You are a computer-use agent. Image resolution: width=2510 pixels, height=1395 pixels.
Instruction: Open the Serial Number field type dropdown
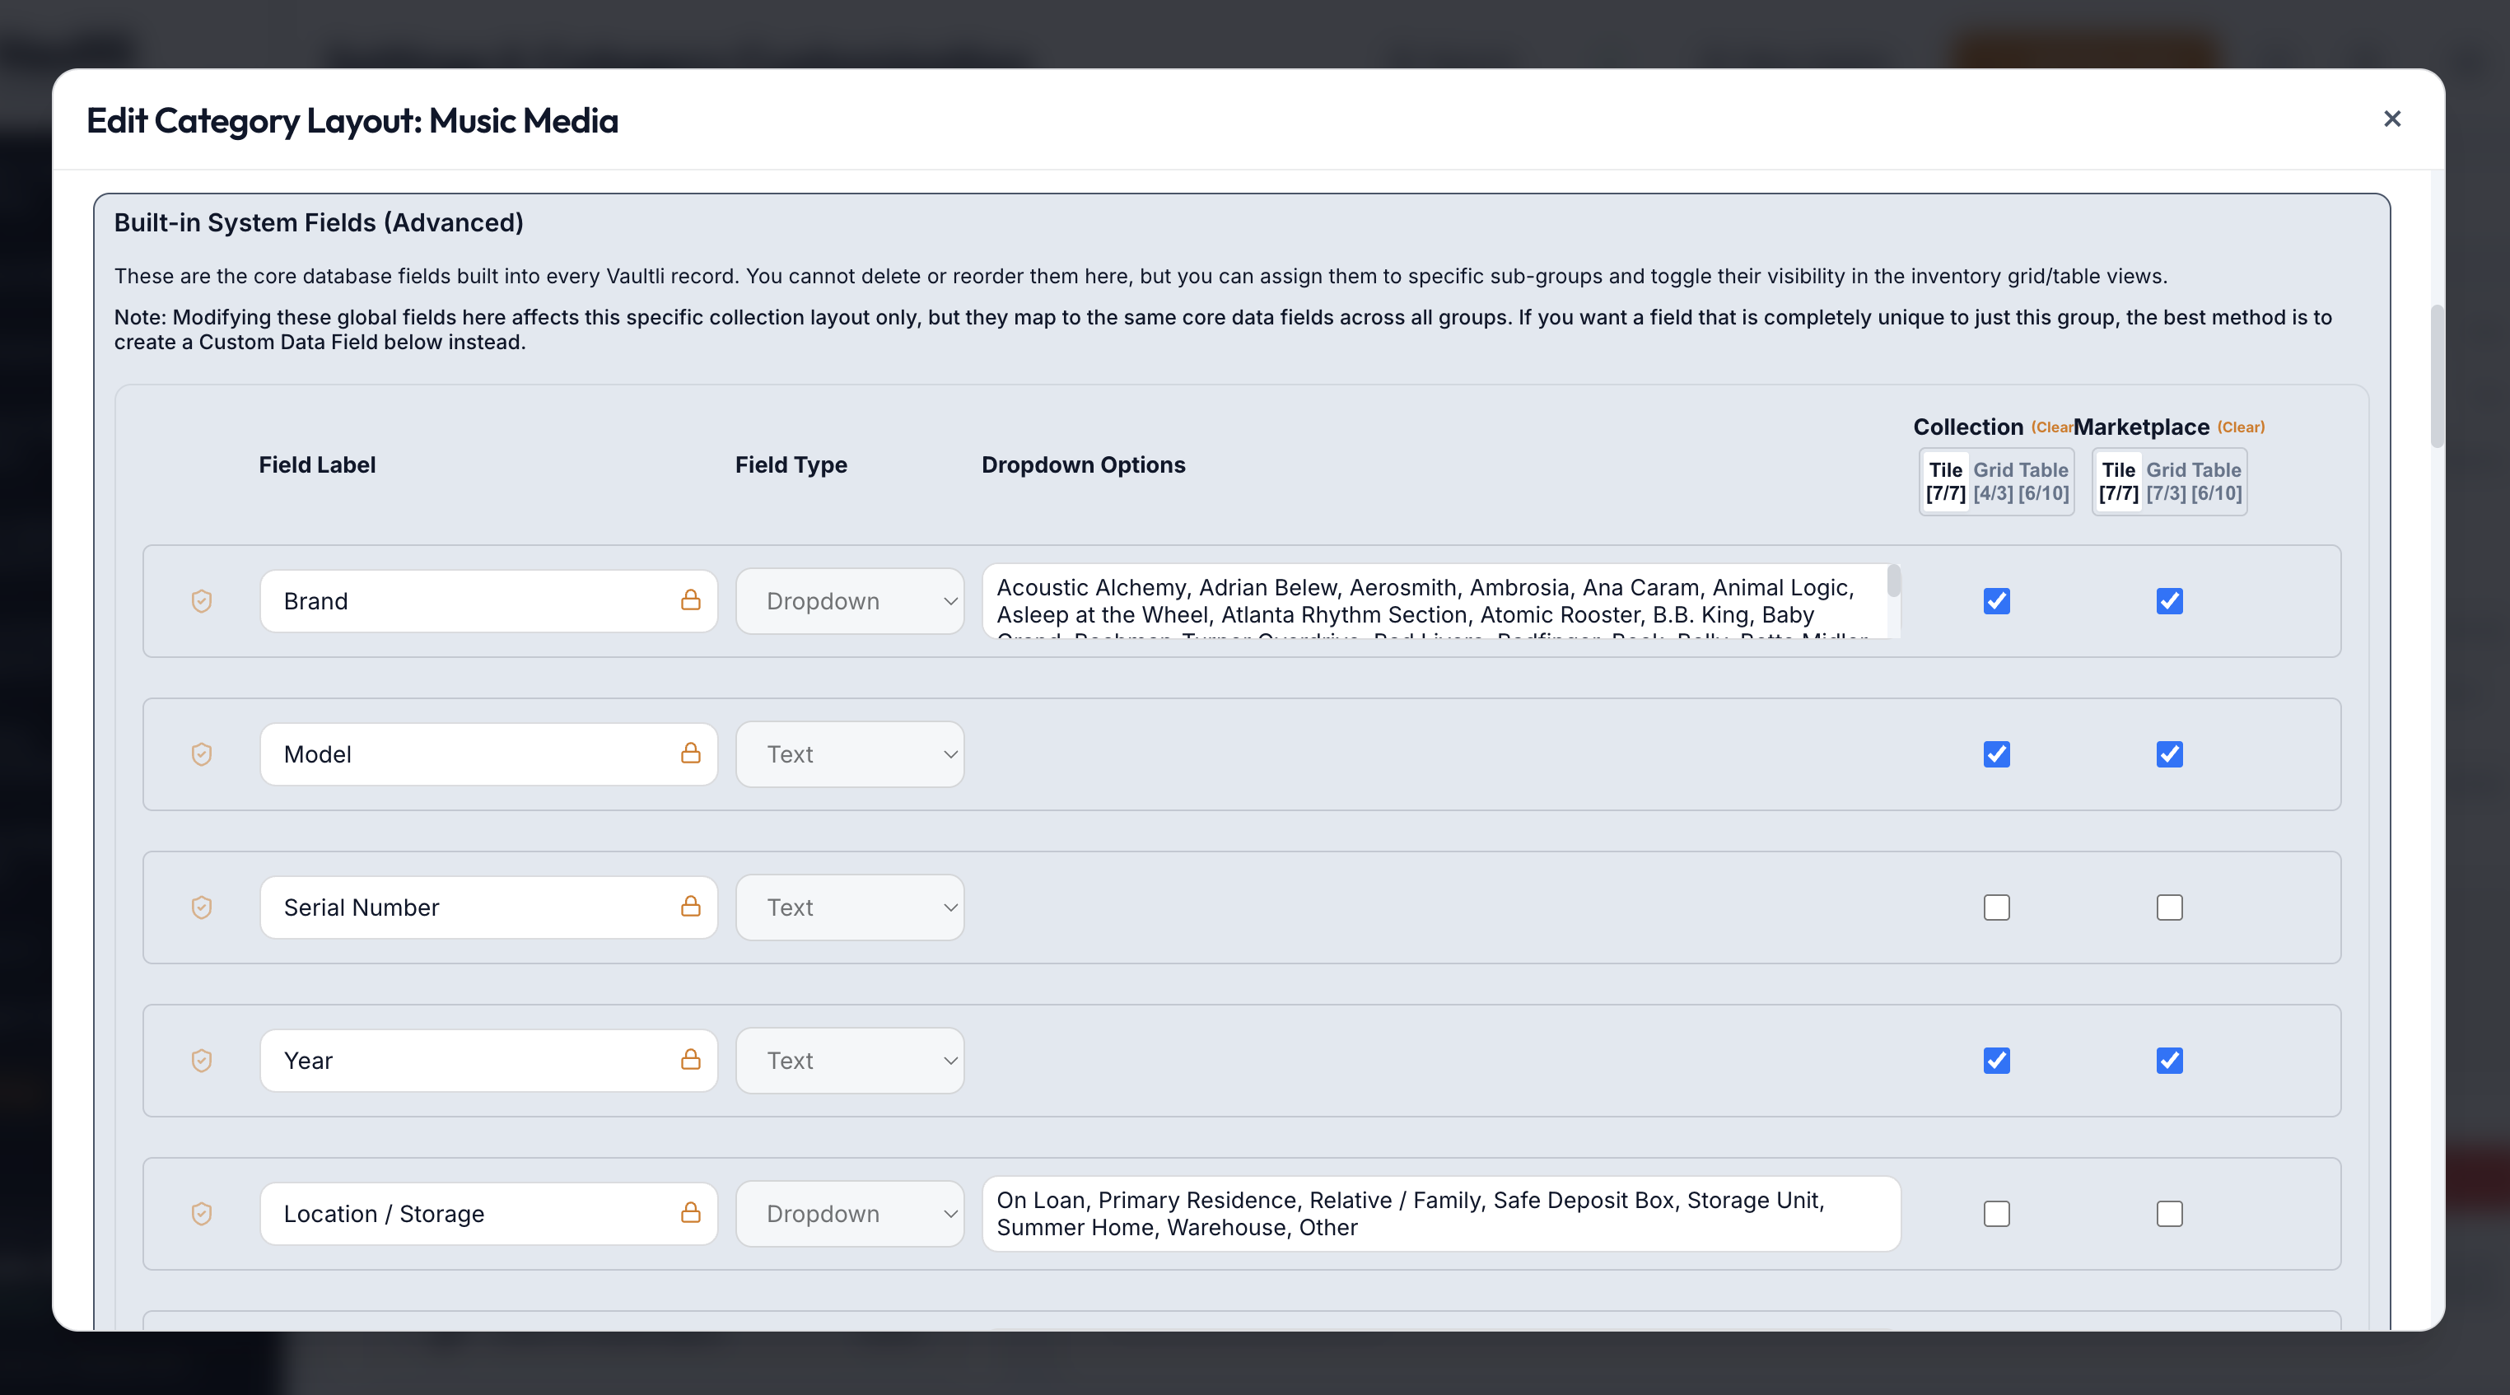(850, 907)
